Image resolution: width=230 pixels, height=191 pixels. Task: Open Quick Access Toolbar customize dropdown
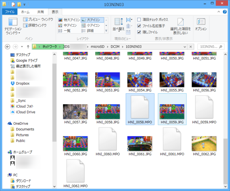point(24,5)
